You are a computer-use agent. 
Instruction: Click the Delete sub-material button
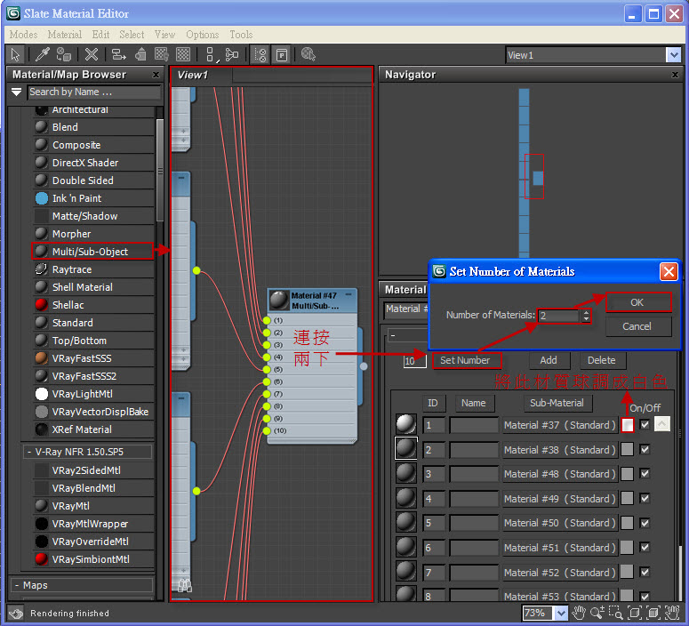602,360
